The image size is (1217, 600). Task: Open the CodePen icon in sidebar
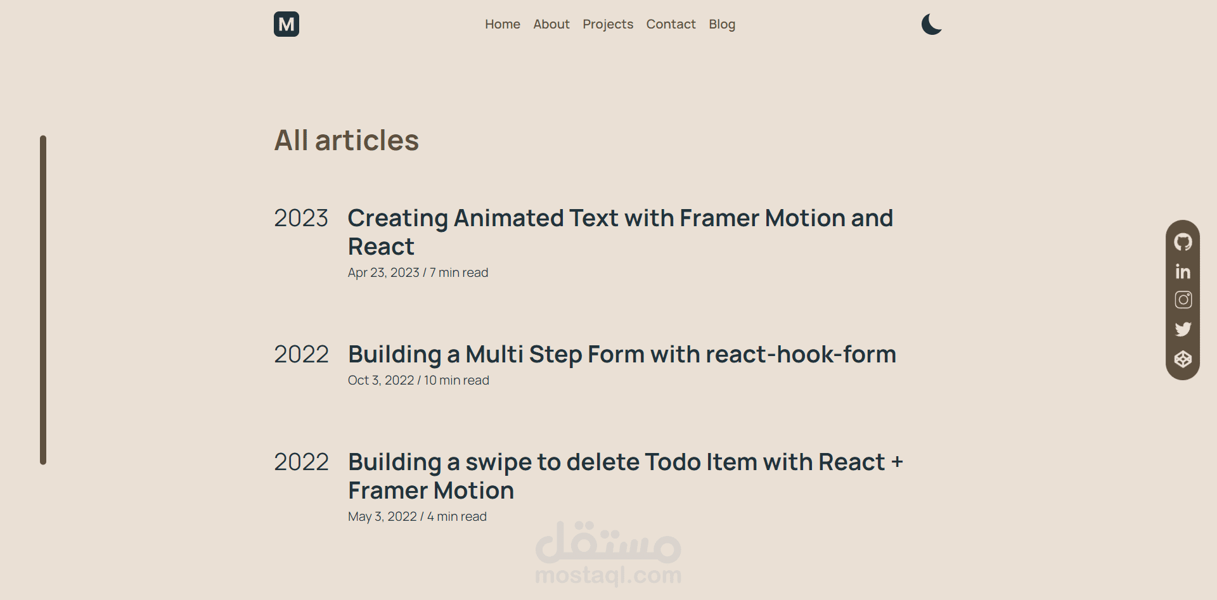[x=1183, y=359]
